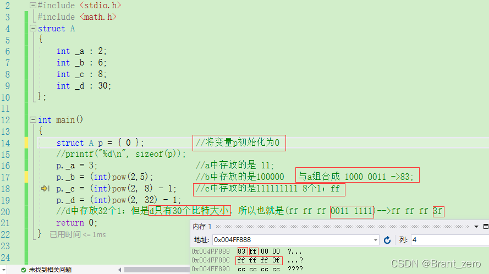
Task: Click the 'return 0;' statement
Action: [x=76, y=223]
